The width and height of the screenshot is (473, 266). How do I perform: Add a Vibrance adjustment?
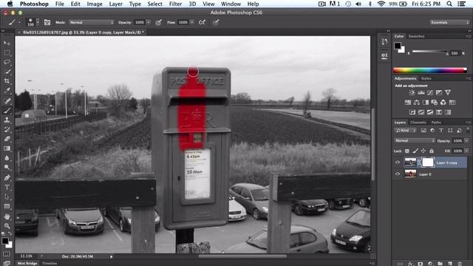[x=448, y=92]
